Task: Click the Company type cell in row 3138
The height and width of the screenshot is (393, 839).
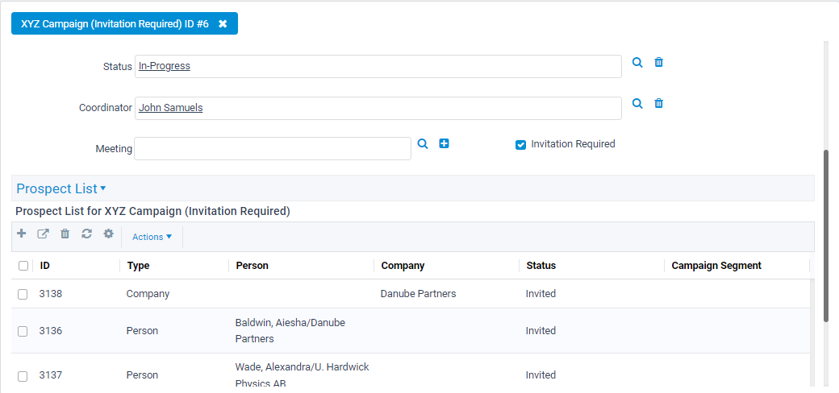Action: pyautogui.click(x=148, y=294)
